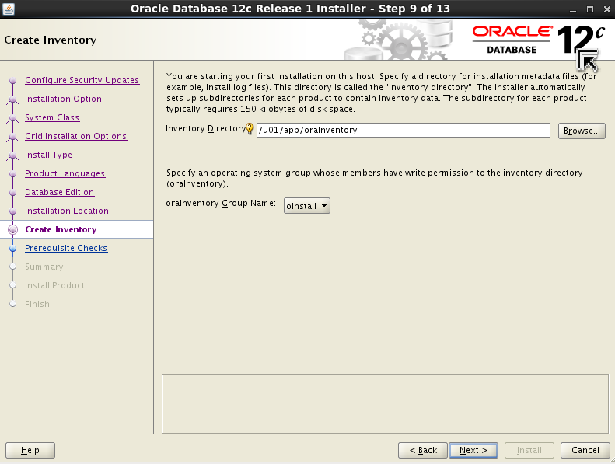
Task: Click the "Summary" step label
Action: [x=44, y=267]
